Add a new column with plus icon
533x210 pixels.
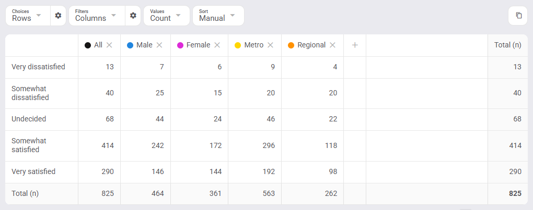pyautogui.click(x=355, y=45)
